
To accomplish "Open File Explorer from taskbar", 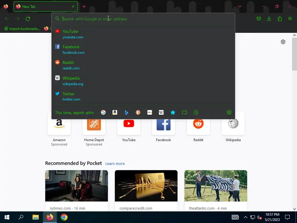I will click(x=35, y=217).
